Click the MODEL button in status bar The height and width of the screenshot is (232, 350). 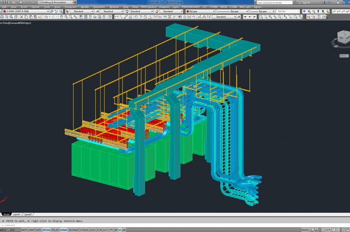(x=305, y=230)
